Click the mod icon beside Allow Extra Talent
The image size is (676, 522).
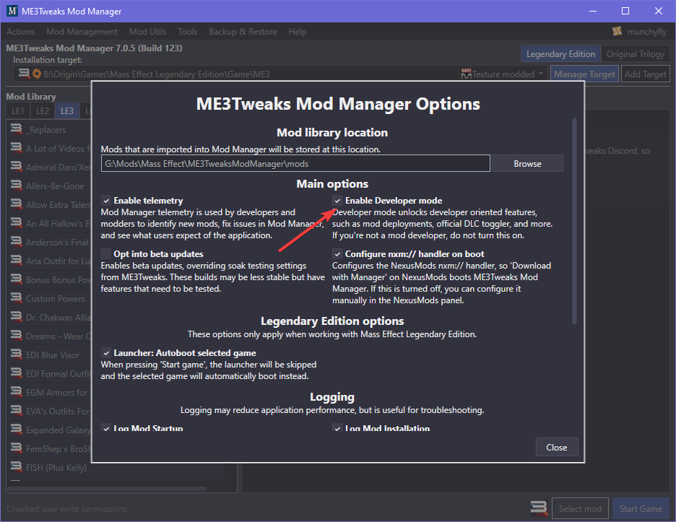[17, 204]
